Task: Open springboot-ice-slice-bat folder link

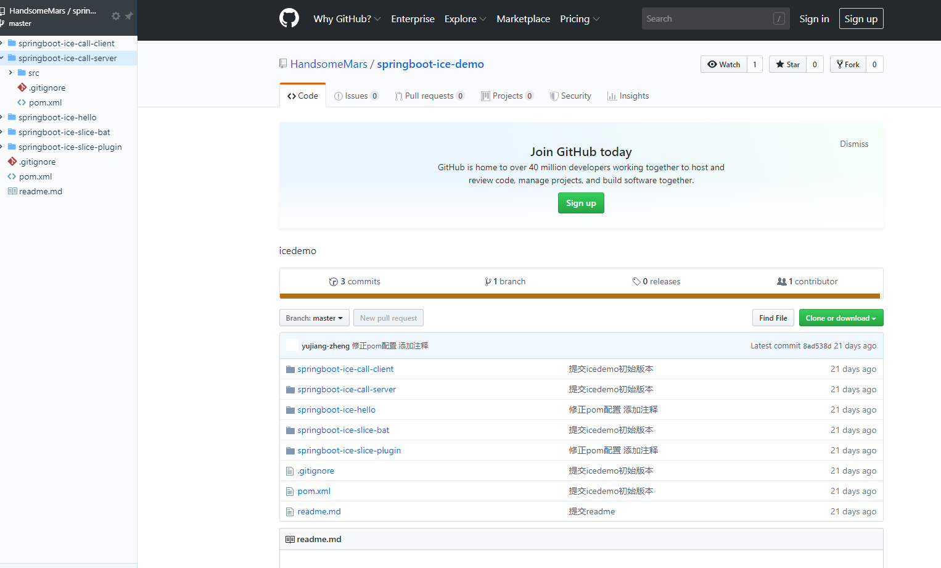Action: (x=343, y=430)
